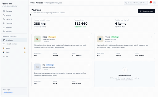Click Maya's plant icon in the sidebar
This screenshot has width=158, height=97.
pos(4,48)
